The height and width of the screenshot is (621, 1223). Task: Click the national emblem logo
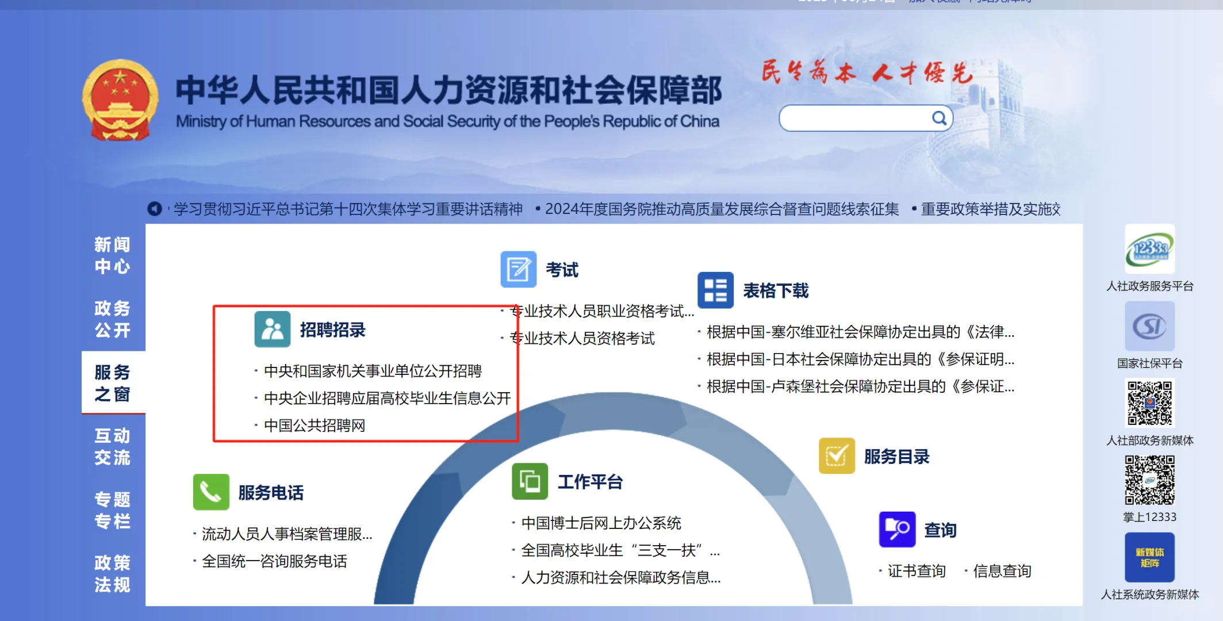click(120, 101)
